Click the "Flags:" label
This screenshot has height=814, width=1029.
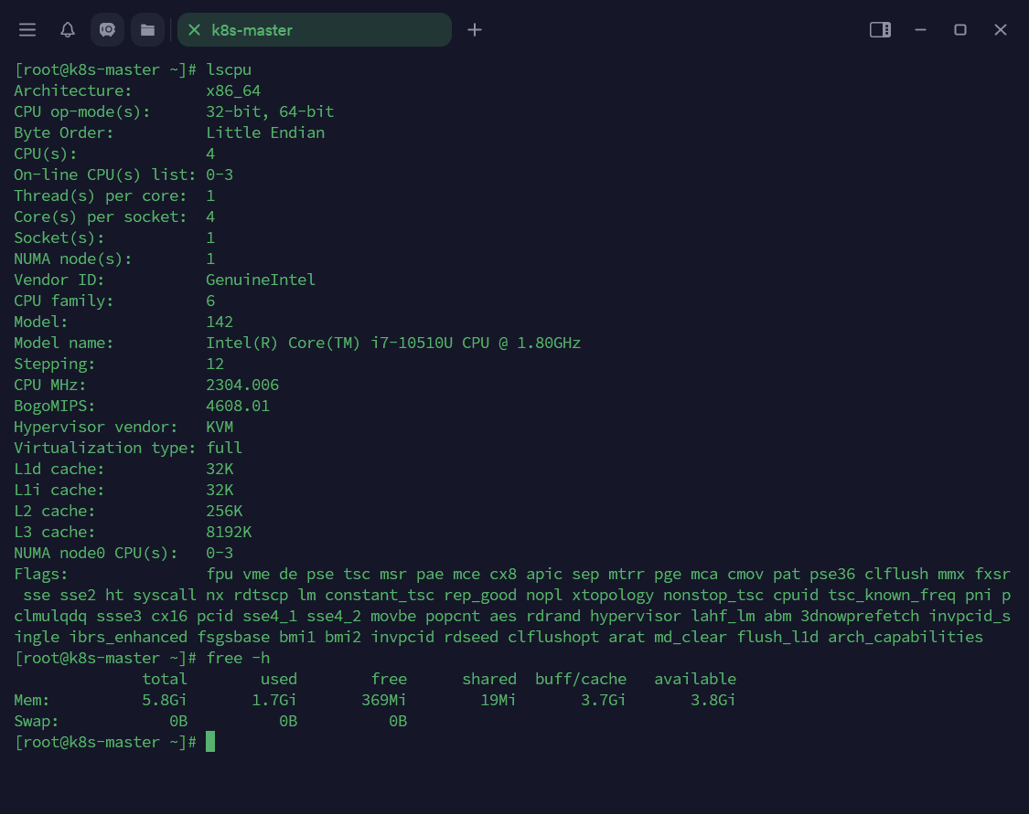[x=41, y=574]
